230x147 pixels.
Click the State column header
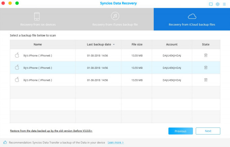point(206,45)
